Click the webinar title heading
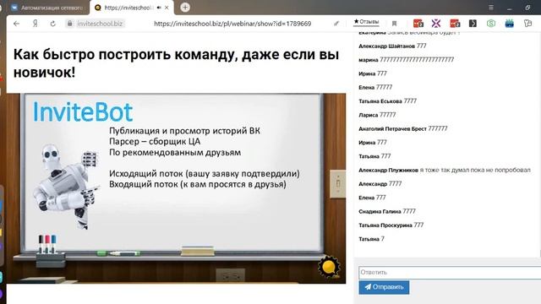The height and width of the screenshot is (304, 541). pyautogui.click(x=176, y=63)
